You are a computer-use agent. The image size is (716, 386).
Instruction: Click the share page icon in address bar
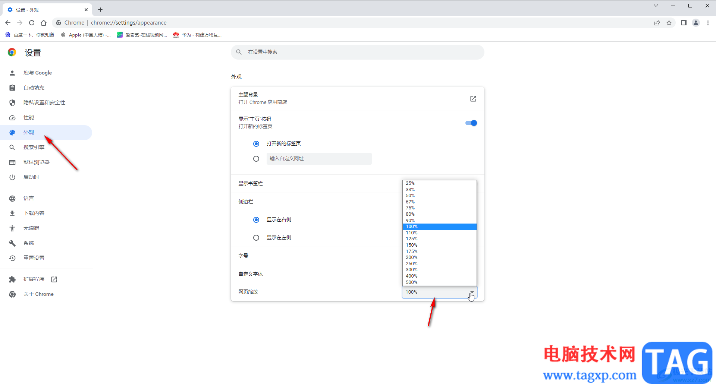pos(657,23)
